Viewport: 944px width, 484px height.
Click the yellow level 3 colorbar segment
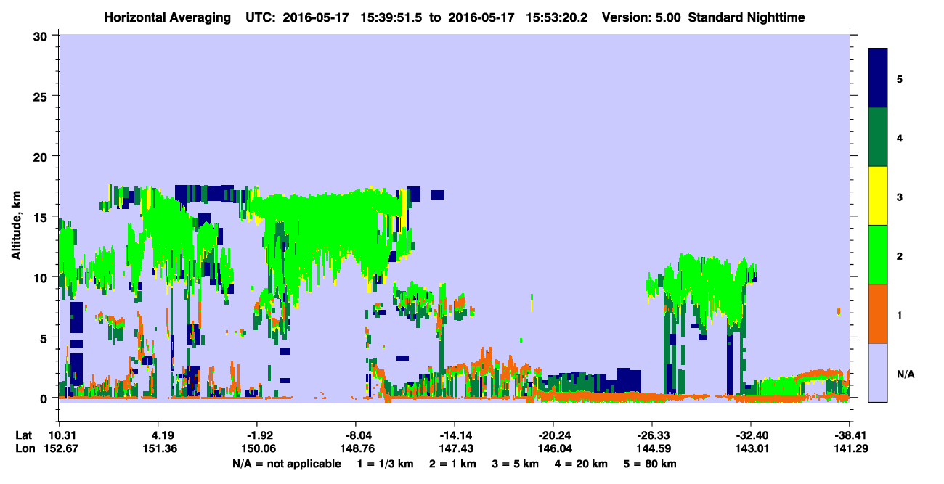point(878,196)
